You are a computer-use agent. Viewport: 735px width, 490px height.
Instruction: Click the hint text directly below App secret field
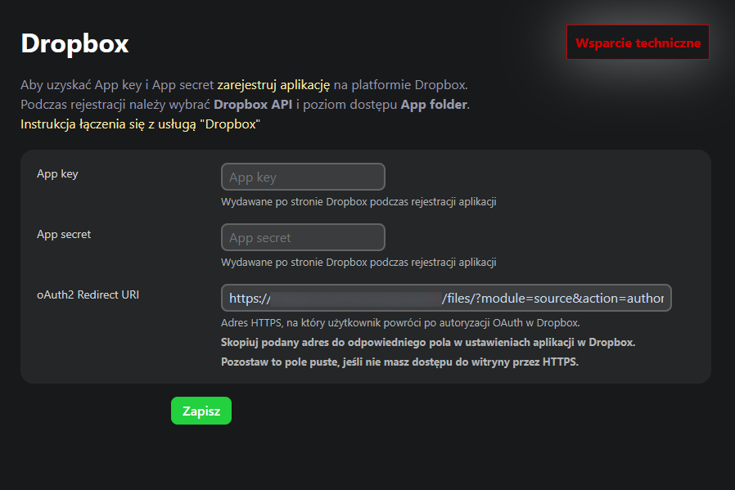[x=358, y=263]
